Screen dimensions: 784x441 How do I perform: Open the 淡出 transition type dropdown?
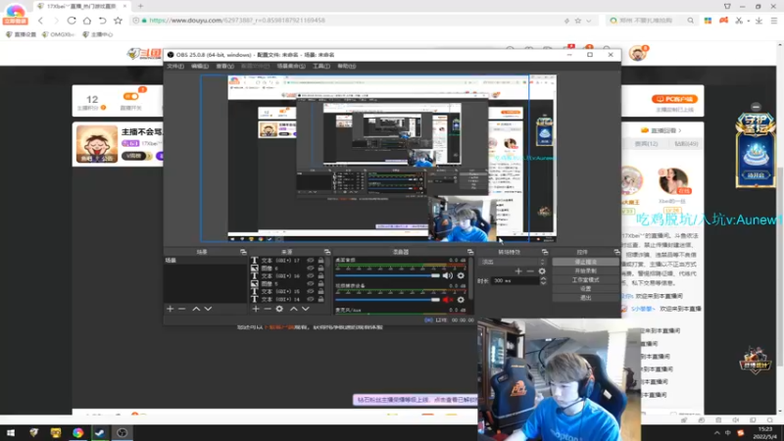pyautogui.click(x=513, y=262)
